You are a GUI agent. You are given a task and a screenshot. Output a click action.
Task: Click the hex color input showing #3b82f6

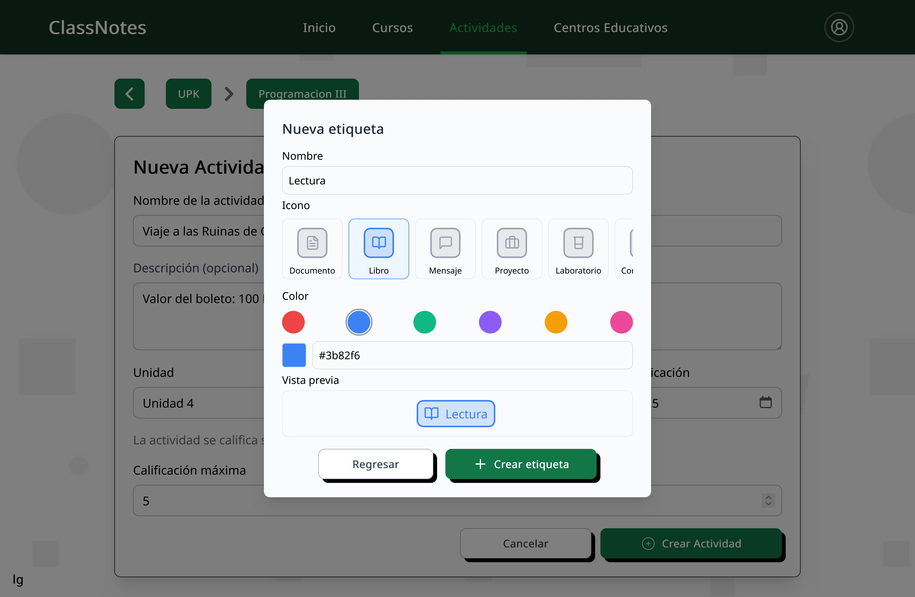(472, 355)
